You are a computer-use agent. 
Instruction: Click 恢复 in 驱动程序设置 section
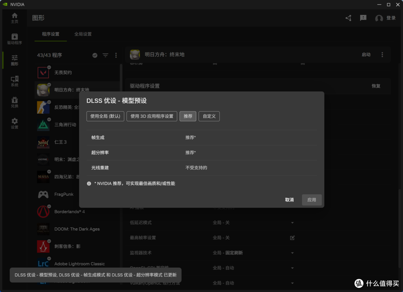coord(376,86)
